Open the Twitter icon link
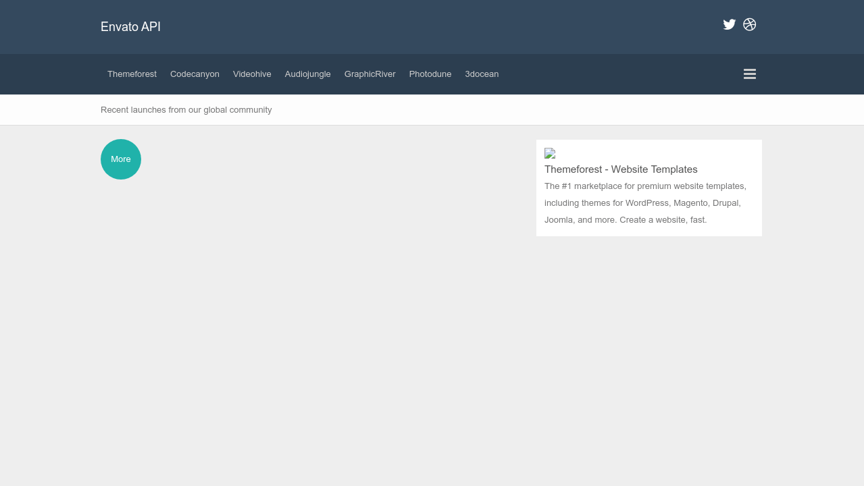864x486 pixels. pos(730,24)
